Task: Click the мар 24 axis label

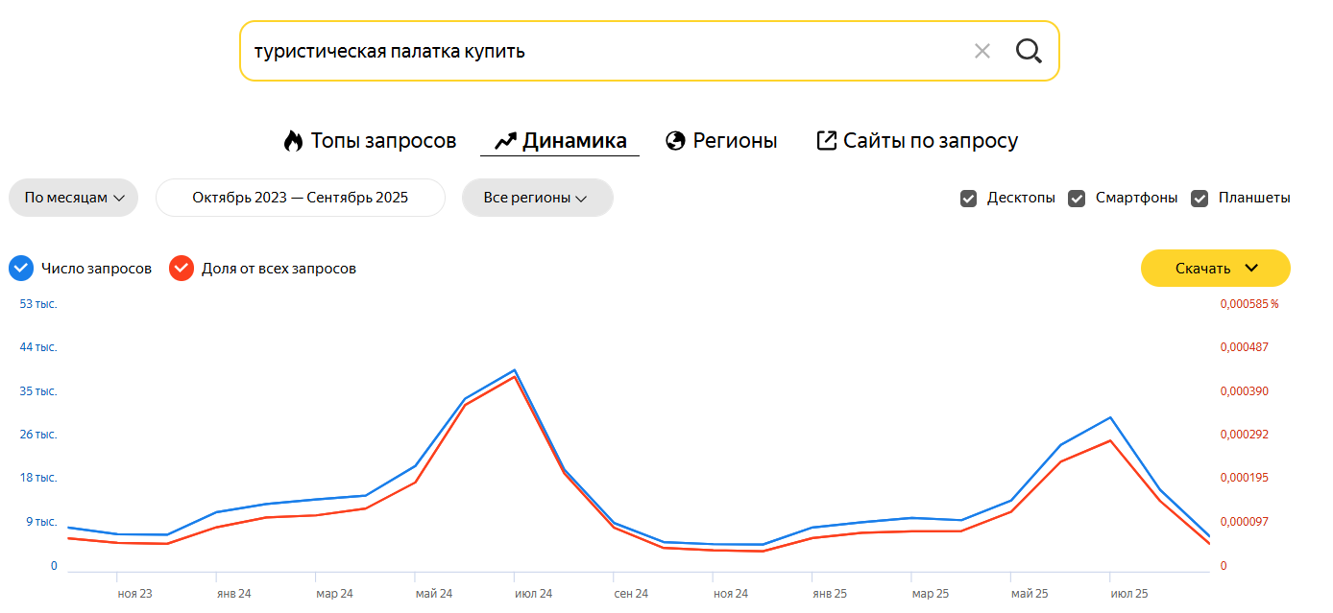Action: 334,594
